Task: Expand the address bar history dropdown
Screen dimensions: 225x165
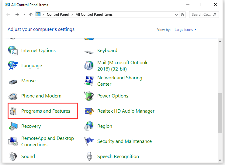Action: (176, 15)
